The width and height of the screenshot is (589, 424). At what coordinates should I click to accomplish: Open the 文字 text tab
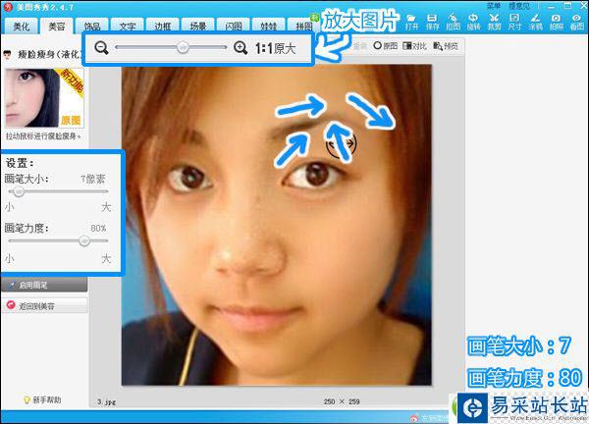point(128,26)
